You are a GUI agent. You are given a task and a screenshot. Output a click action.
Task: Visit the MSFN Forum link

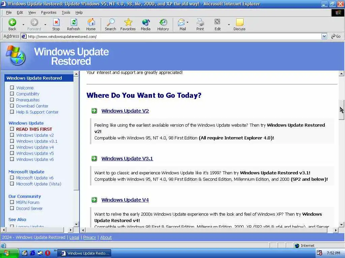point(28,202)
